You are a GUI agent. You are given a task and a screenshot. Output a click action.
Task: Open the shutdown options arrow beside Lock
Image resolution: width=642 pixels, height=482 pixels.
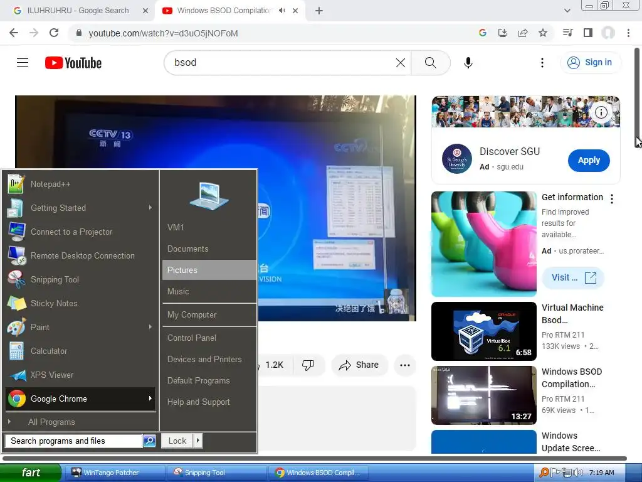coord(197,441)
